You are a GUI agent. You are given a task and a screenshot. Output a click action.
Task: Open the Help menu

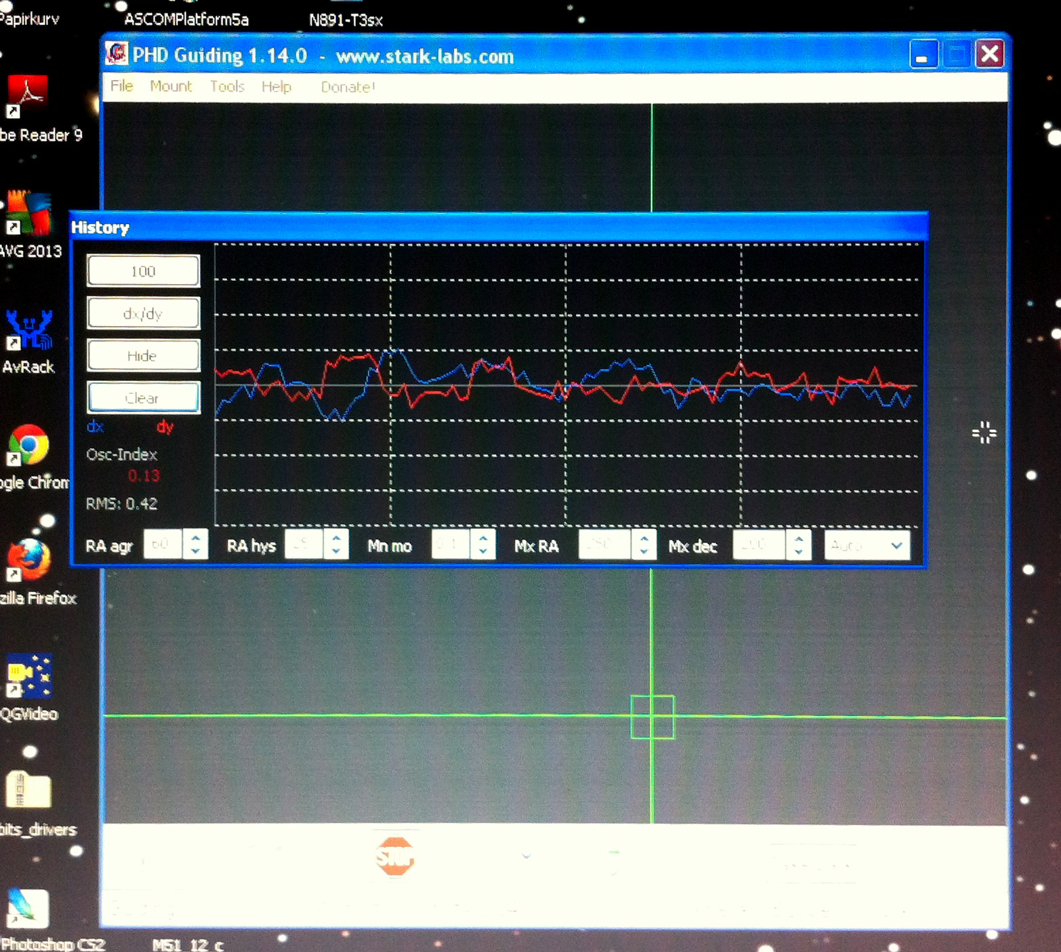(x=276, y=87)
